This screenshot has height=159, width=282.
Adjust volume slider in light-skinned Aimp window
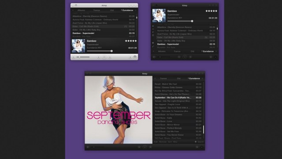[83, 57]
